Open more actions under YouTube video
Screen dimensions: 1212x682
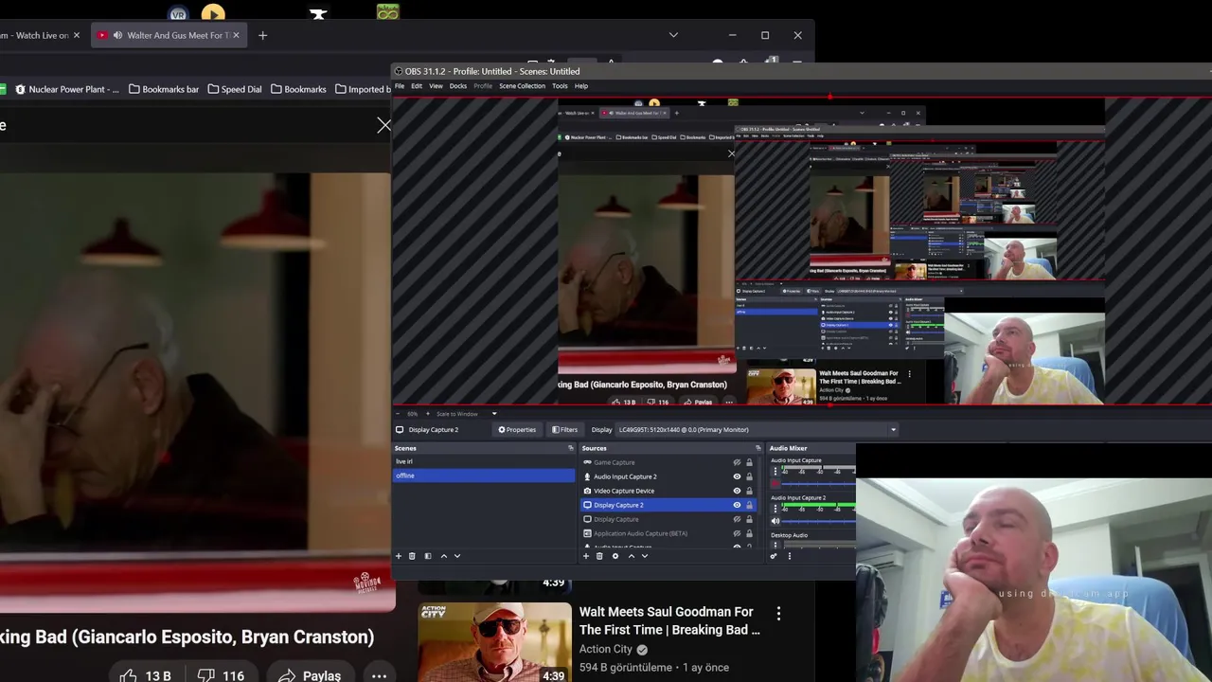tap(379, 675)
